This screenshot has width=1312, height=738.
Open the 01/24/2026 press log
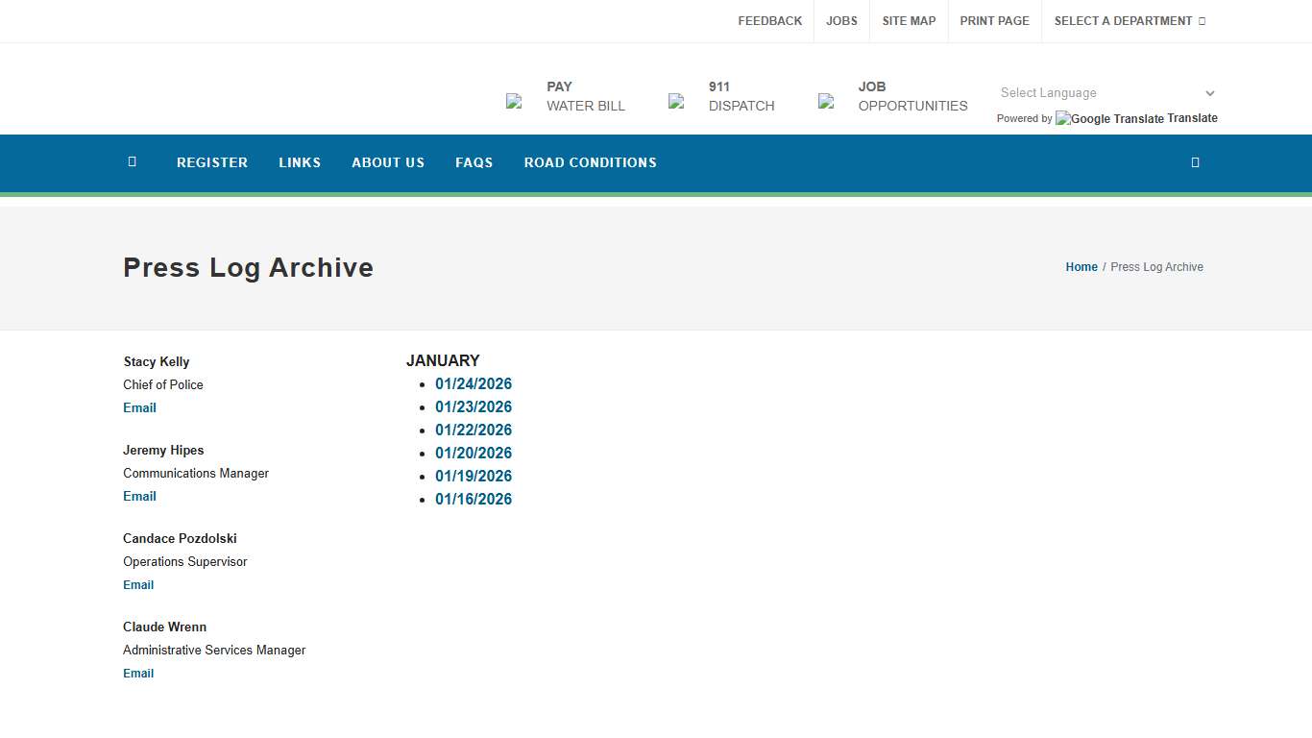point(474,384)
